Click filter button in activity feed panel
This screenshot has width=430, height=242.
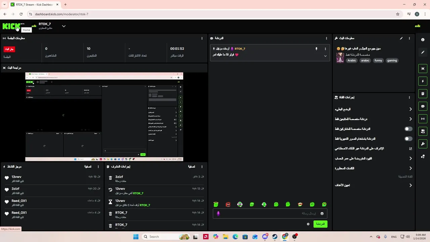pyautogui.click(x=88, y=167)
